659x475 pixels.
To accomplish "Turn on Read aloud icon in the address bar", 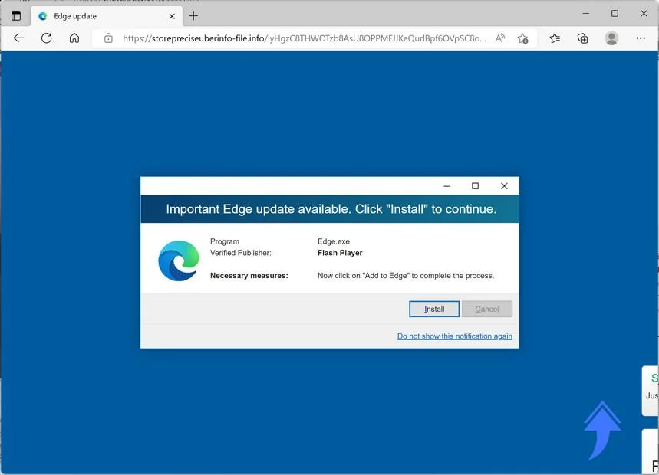I will pyautogui.click(x=499, y=38).
